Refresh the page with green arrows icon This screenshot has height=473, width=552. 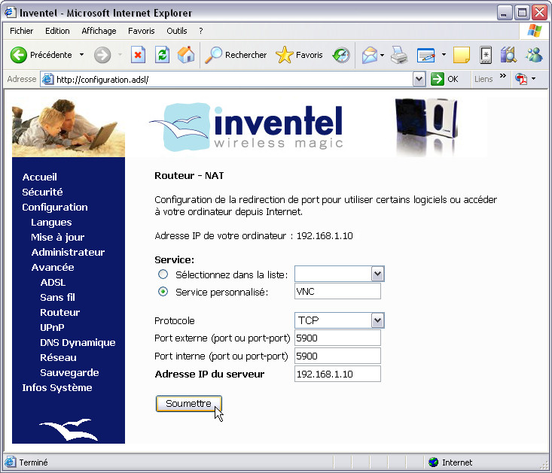(x=162, y=55)
